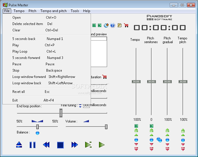Click the Volume slider handle
This screenshot has height=157, width=198.
tap(106, 127)
